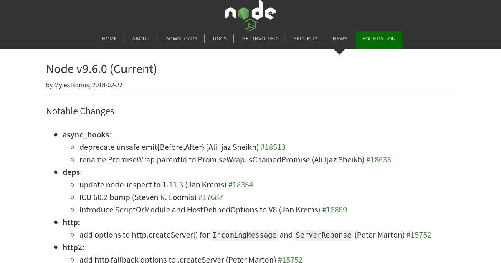Click the Node.js logo
This screenshot has height=263, width=501.
[x=250, y=15]
